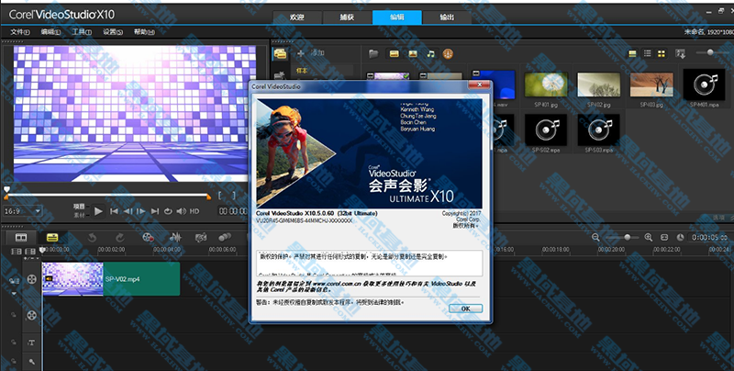Screen dimensions: 734x371
Task: Jump to end of preview
Action: click(154, 211)
